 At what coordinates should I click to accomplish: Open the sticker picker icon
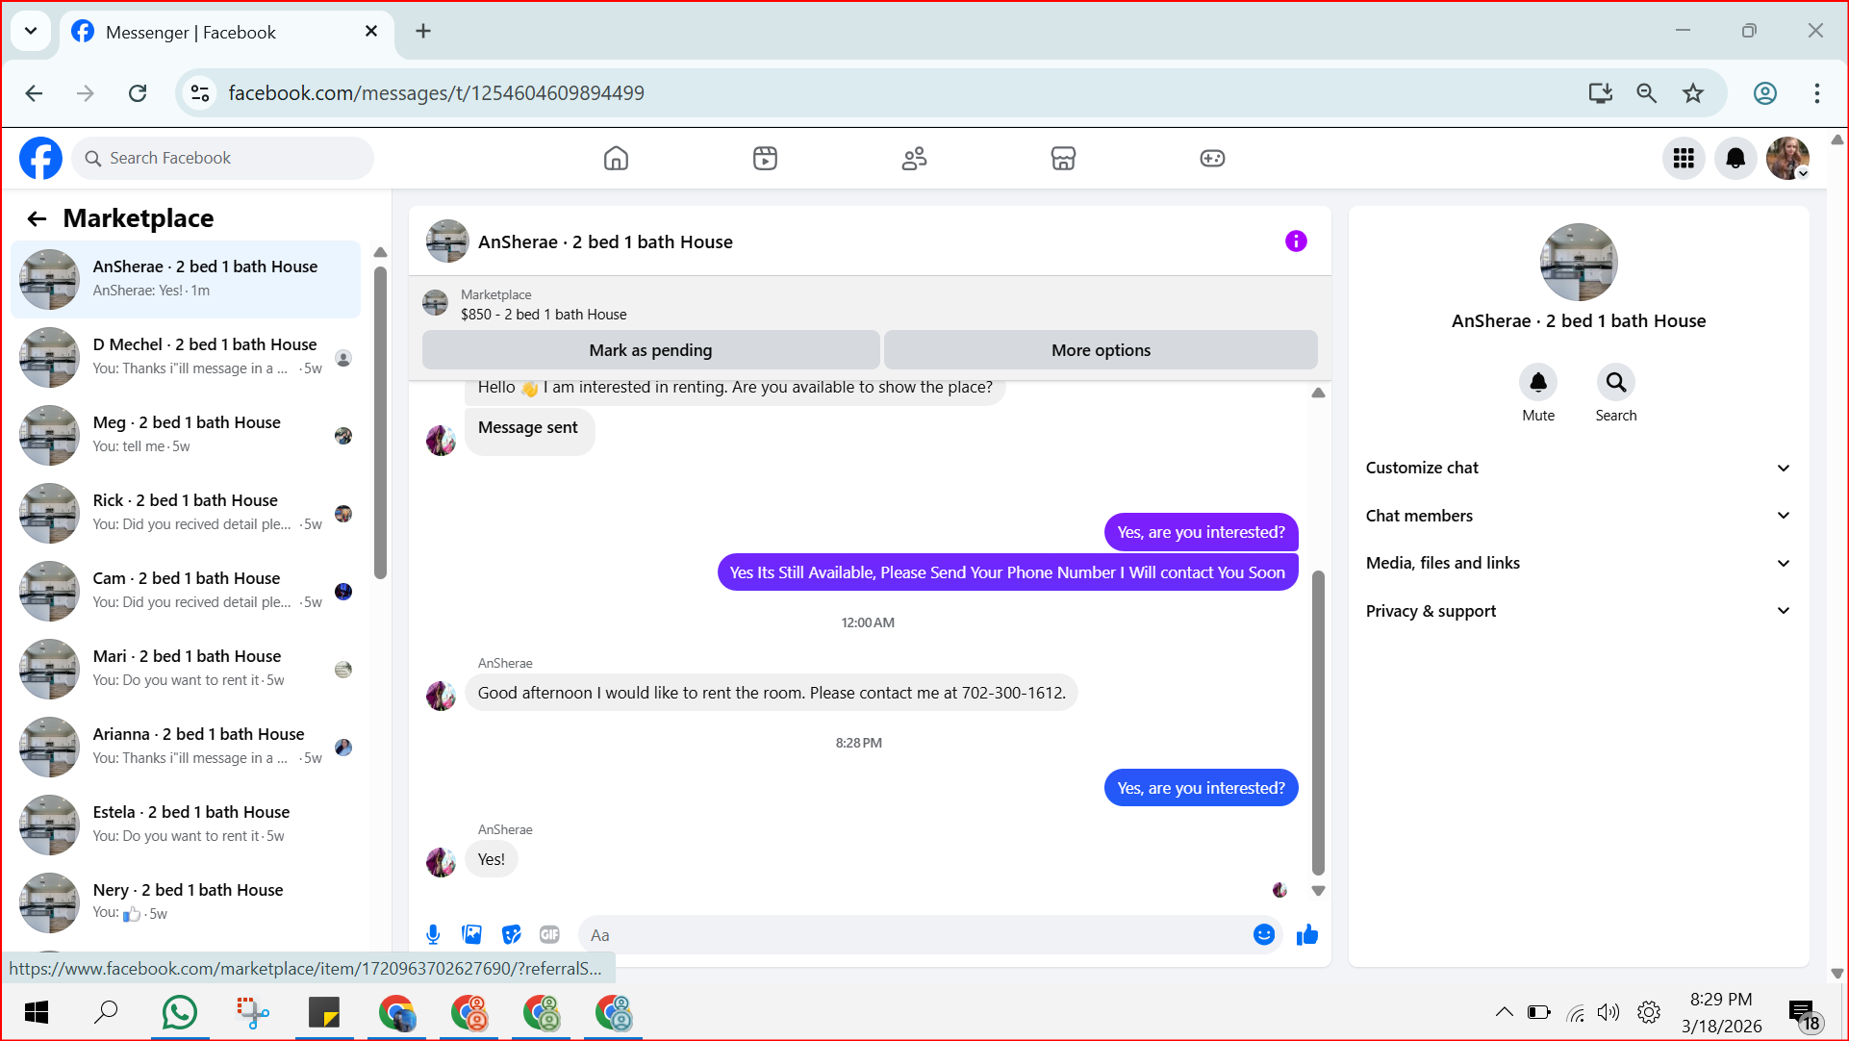point(511,934)
